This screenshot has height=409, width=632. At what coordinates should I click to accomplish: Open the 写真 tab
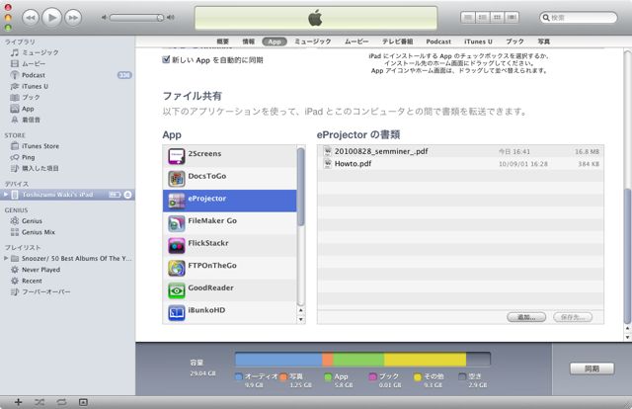(x=544, y=41)
